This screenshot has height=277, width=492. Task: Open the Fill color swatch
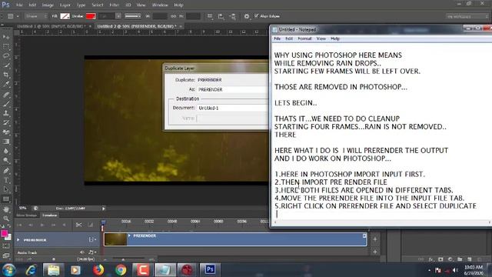coord(65,16)
